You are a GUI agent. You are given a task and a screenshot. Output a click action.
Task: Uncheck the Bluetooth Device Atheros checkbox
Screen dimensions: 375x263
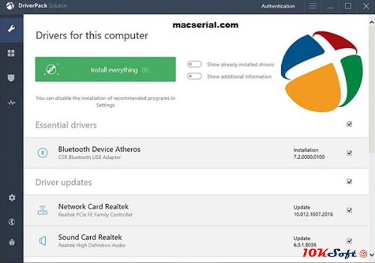tap(350, 153)
